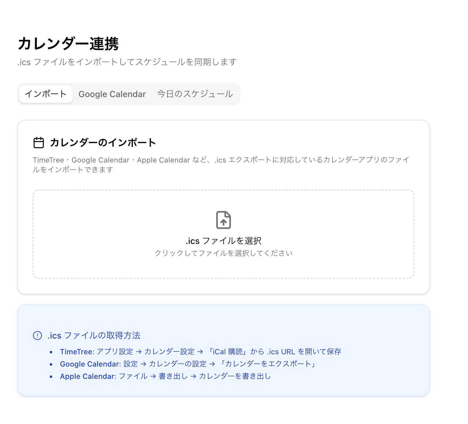Click the calendar grid icon in the import card
The height and width of the screenshot is (424, 468).
pyautogui.click(x=39, y=142)
